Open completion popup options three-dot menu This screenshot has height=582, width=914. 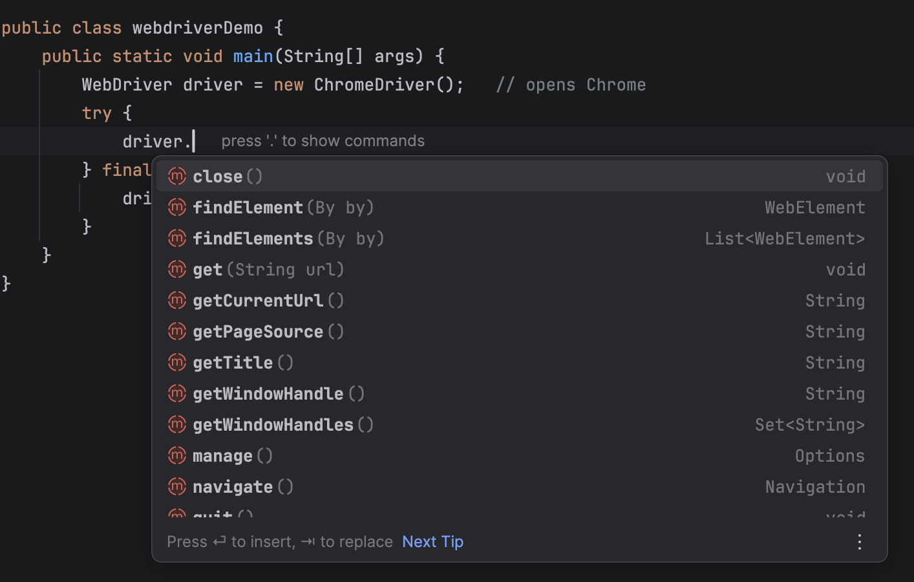coord(859,542)
